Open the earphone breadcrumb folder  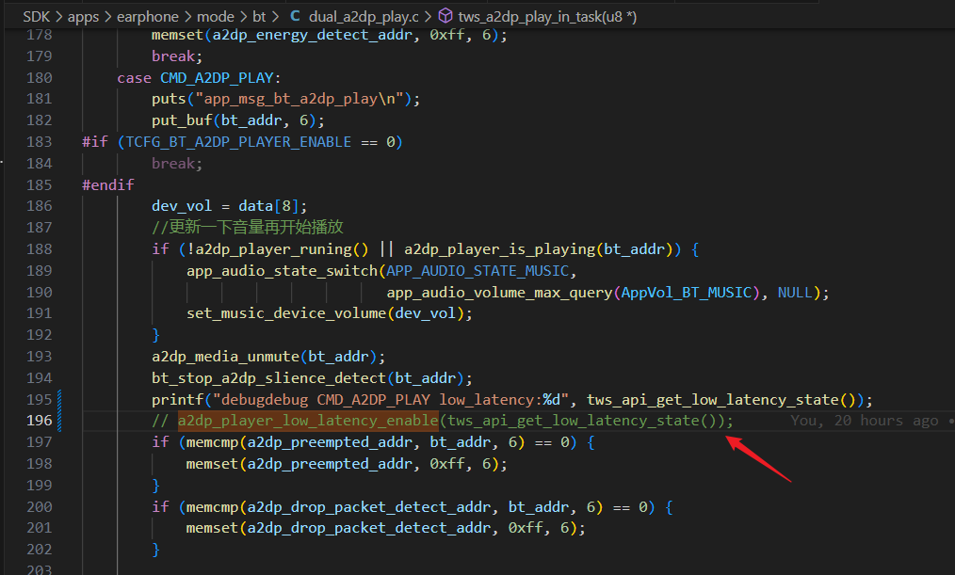click(x=148, y=16)
